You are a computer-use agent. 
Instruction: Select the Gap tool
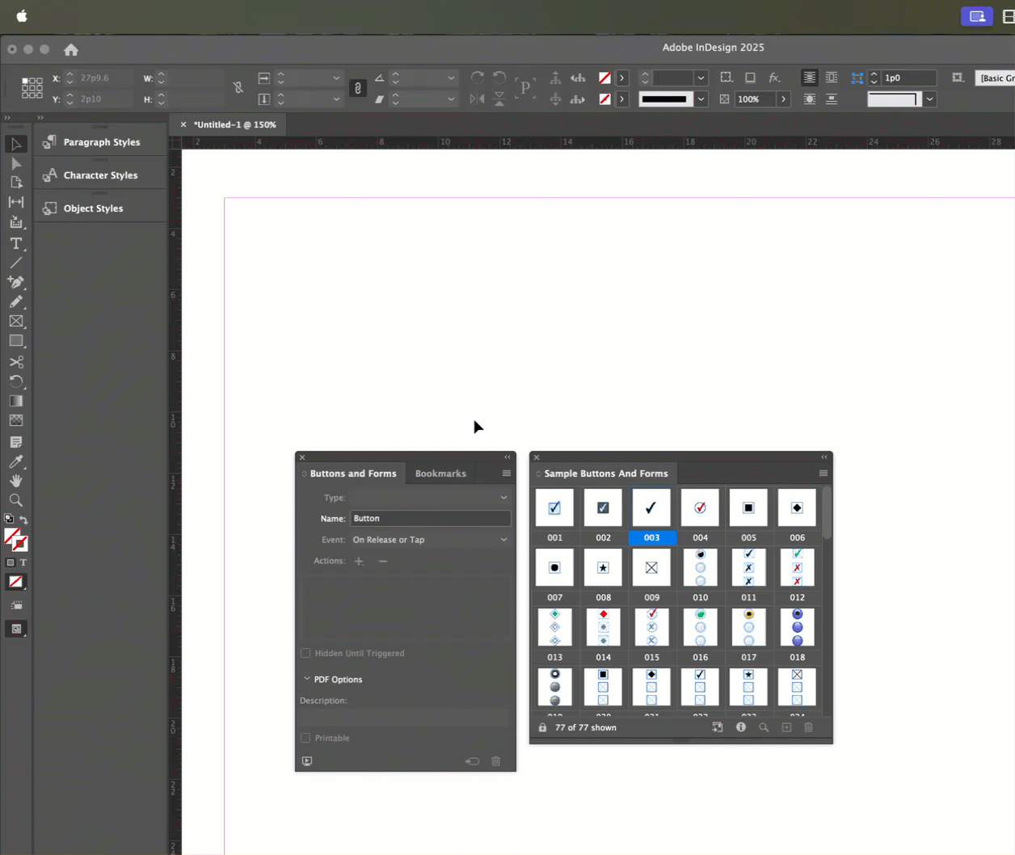pos(16,202)
